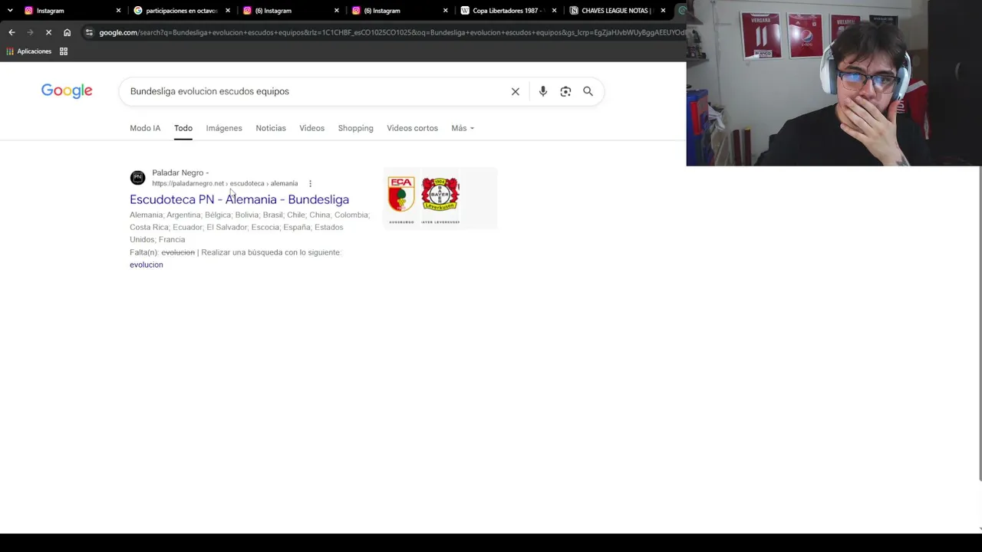Image resolution: width=982 pixels, height=552 pixels.
Task: Show Imágenes results
Action: [x=224, y=128]
